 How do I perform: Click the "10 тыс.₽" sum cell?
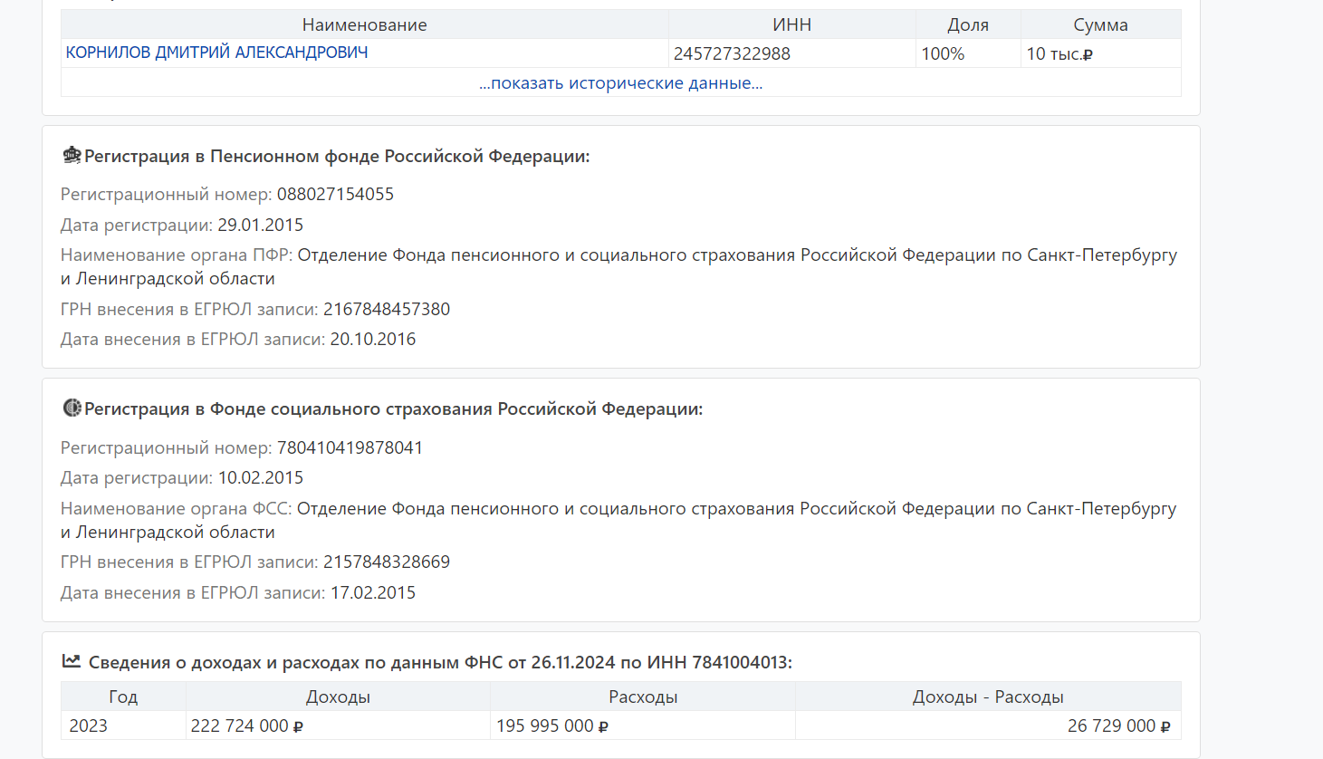(1100, 53)
